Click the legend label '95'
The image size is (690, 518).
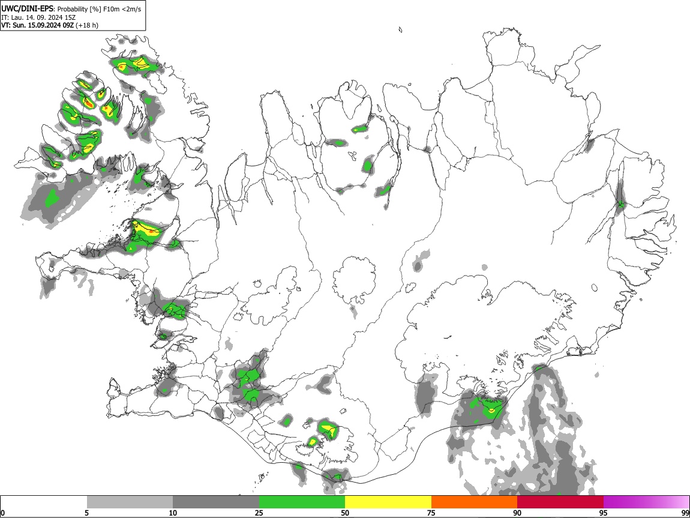coord(604,513)
